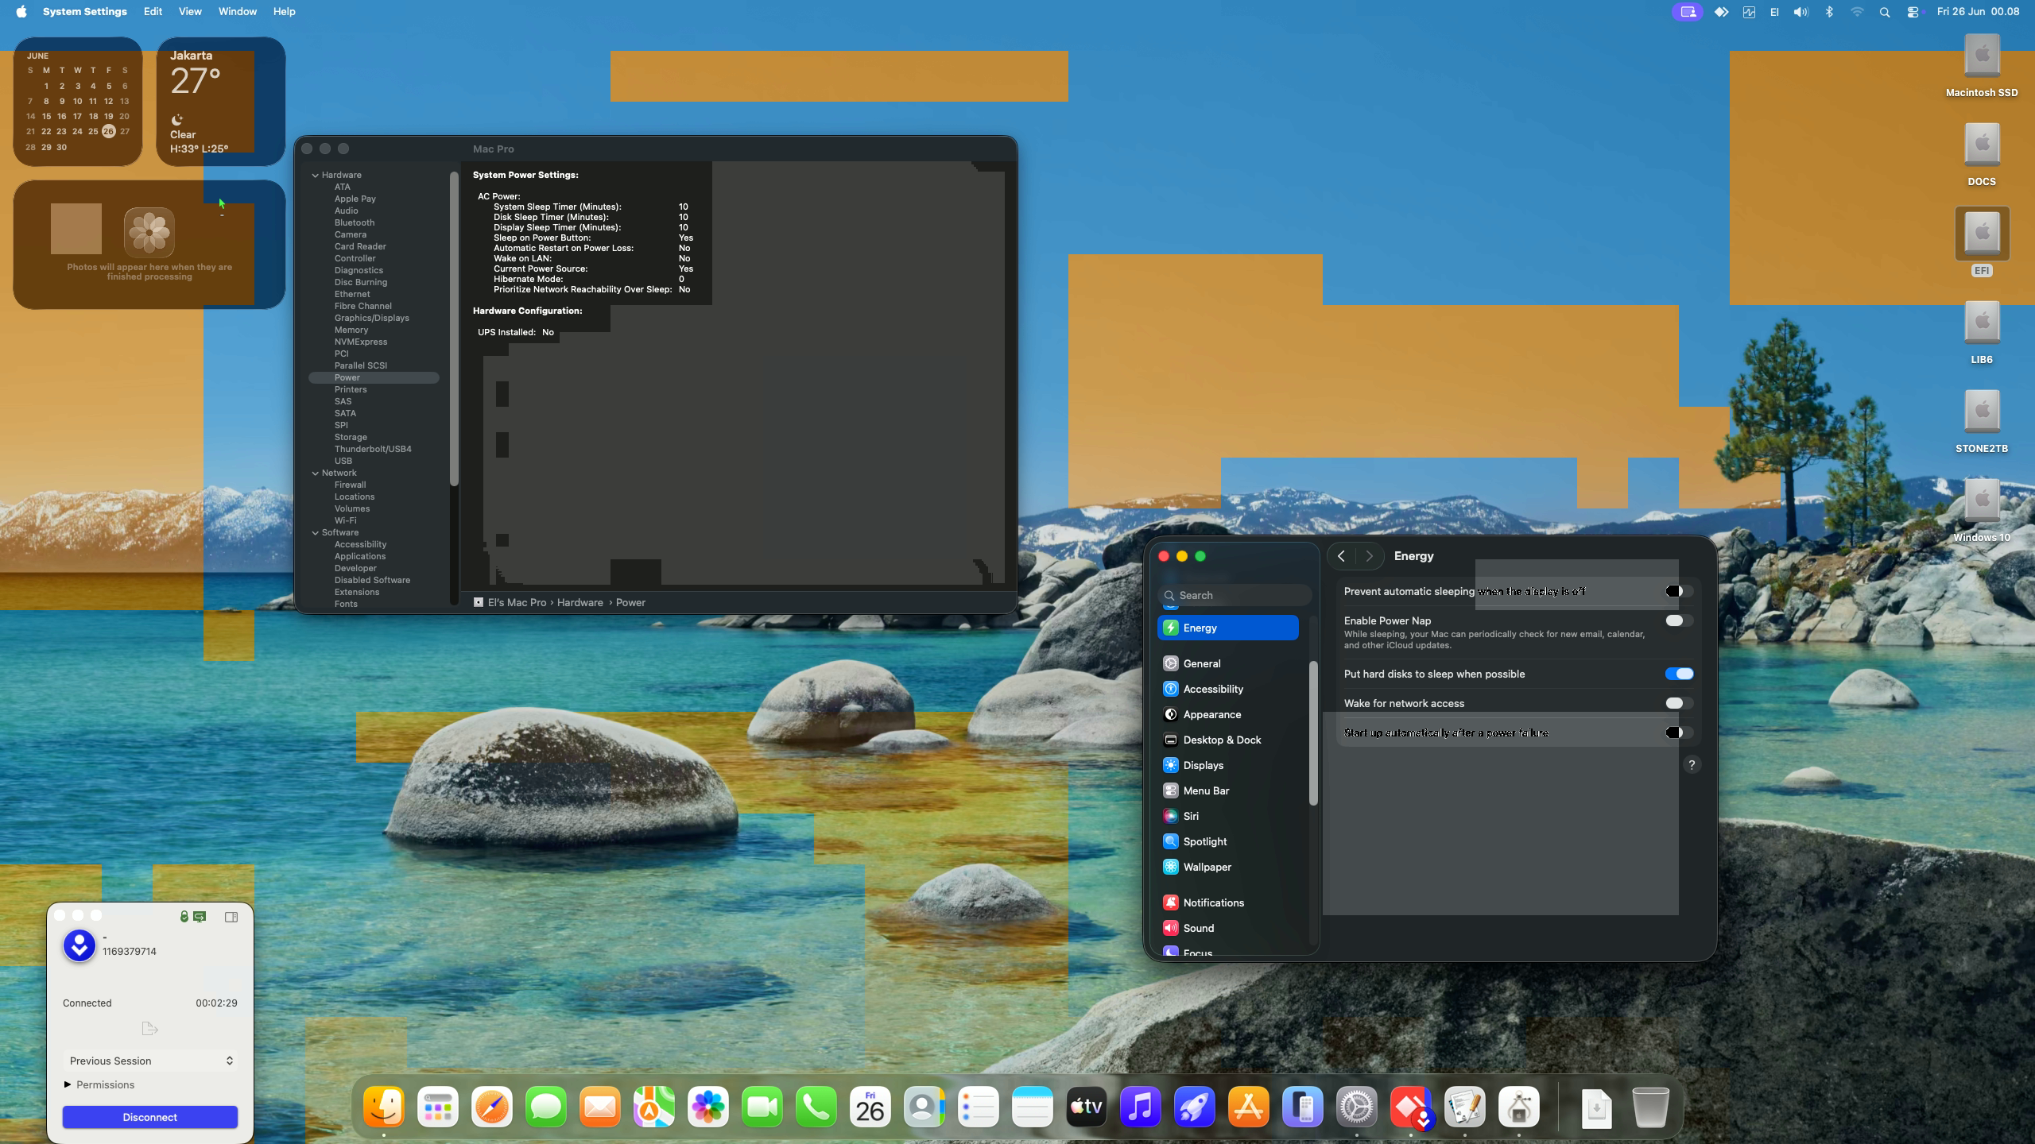Go back in System Settings
The height and width of the screenshot is (1144, 2035).
coord(1341,556)
